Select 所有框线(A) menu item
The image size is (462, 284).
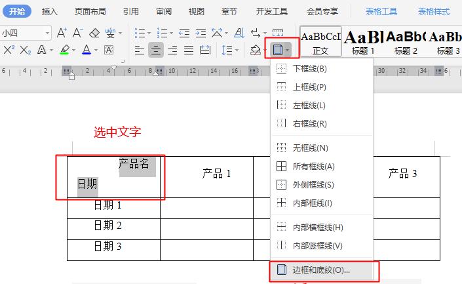tap(322, 167)
